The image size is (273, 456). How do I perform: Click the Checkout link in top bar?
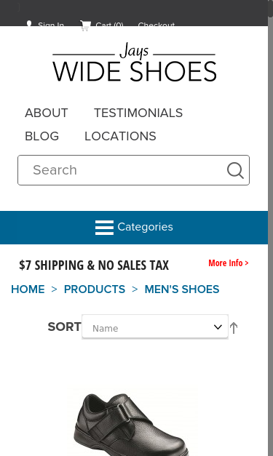point(157,24)
